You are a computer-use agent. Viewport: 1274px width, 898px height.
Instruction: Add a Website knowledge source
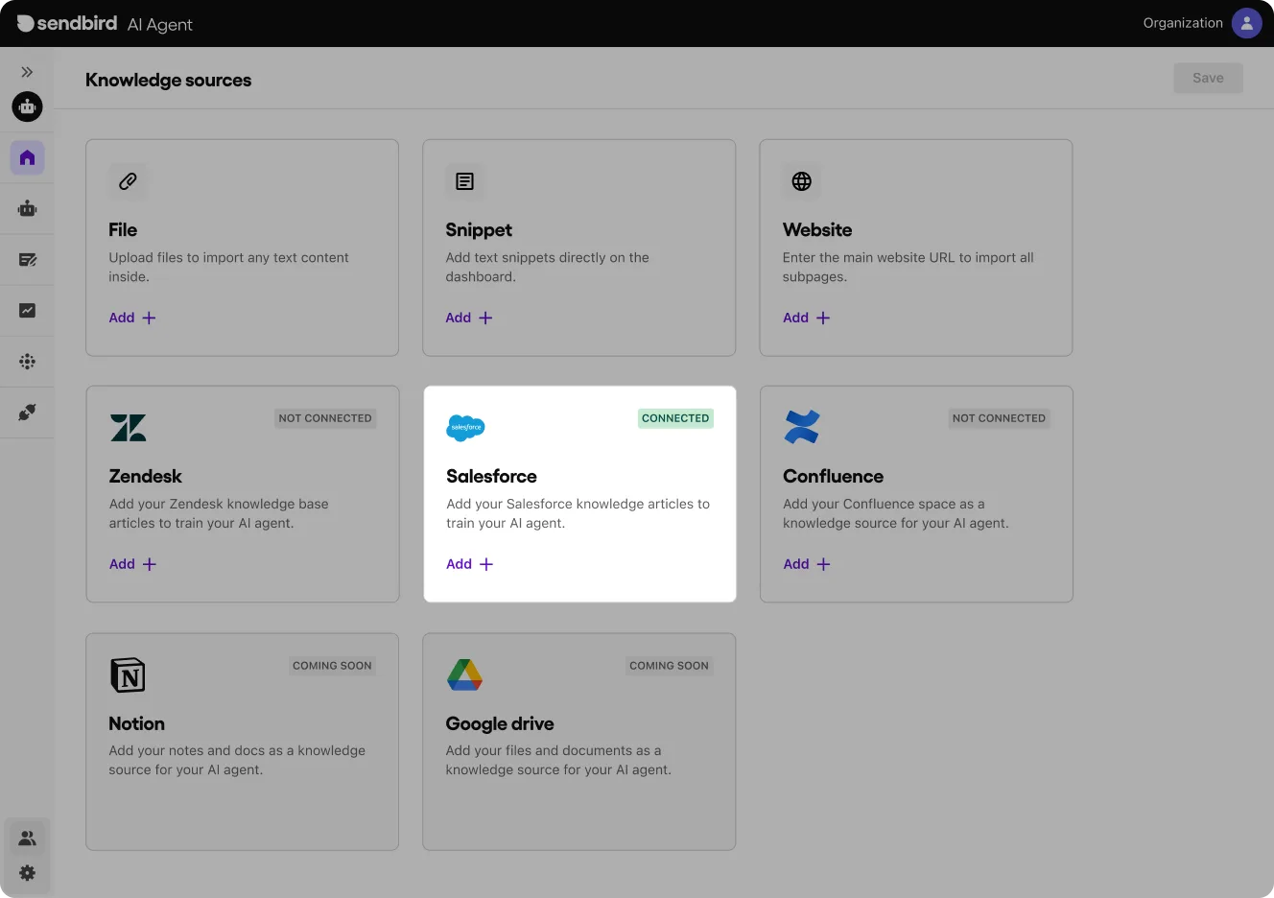click(x=807, y=318)
